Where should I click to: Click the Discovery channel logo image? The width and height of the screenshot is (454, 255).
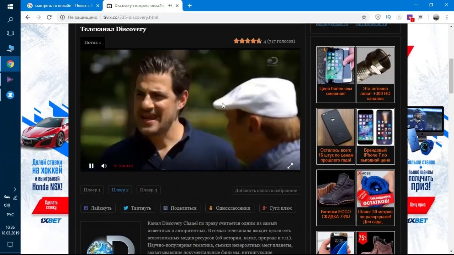tap(111, 238)
